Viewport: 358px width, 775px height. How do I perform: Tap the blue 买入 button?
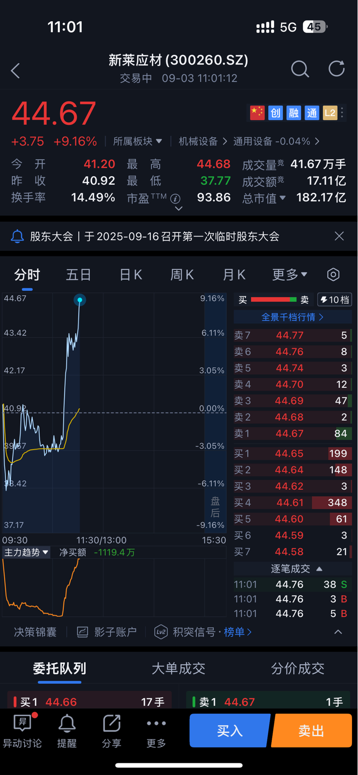[x=230, y=730]
